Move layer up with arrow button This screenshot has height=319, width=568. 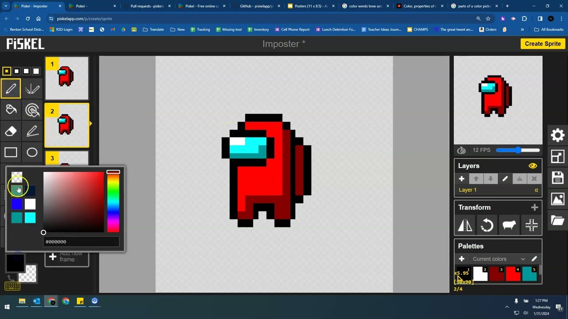(x=476, y=179)
